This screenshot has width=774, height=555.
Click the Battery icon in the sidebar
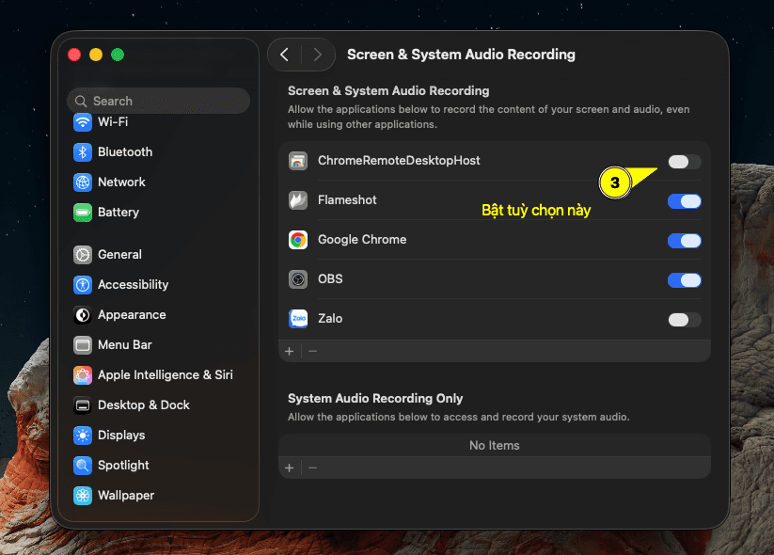click(x=83, y=212)
